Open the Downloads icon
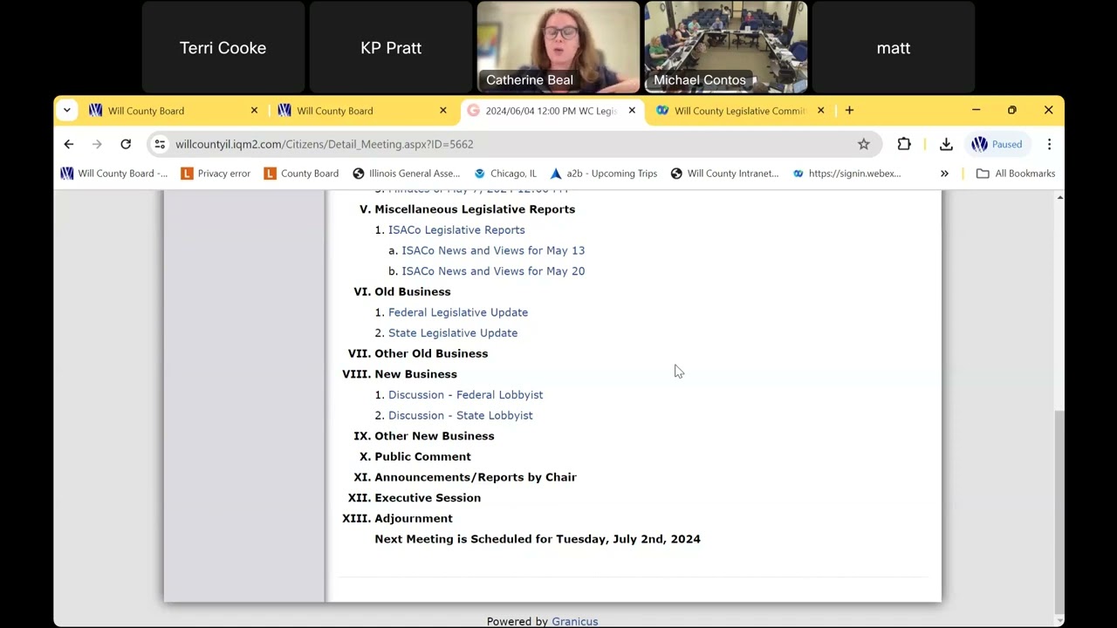1117x628 pixels. click(946, 144)
